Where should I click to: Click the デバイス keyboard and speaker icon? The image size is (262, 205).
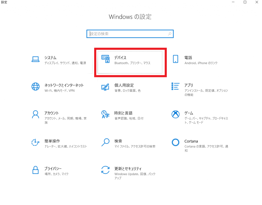pyautogui.click(x=105, y=59)
